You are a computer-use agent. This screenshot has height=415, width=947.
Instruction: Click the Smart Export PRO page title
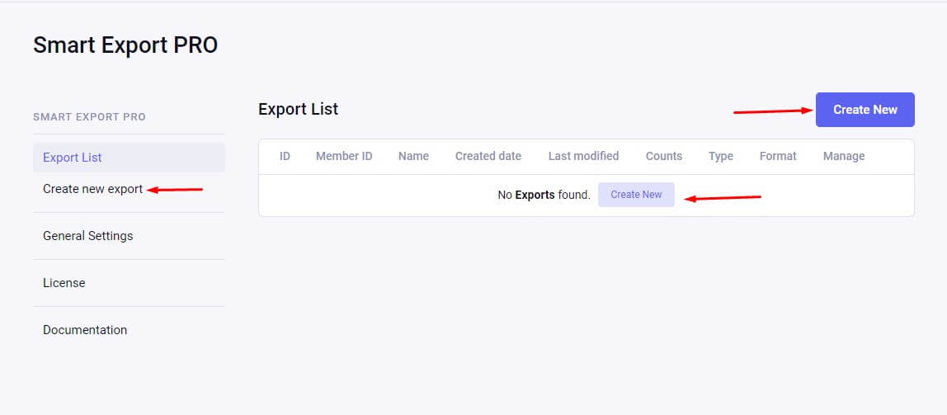(x=125, y=45)
